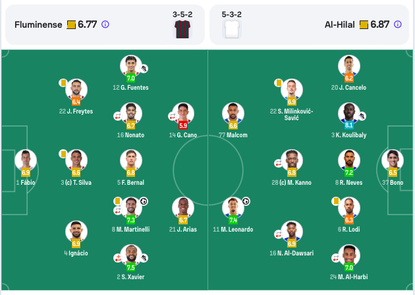415x295 pixels.
Task: Click the boot icon next to K. Koulibaly
Action: (362, 116)
